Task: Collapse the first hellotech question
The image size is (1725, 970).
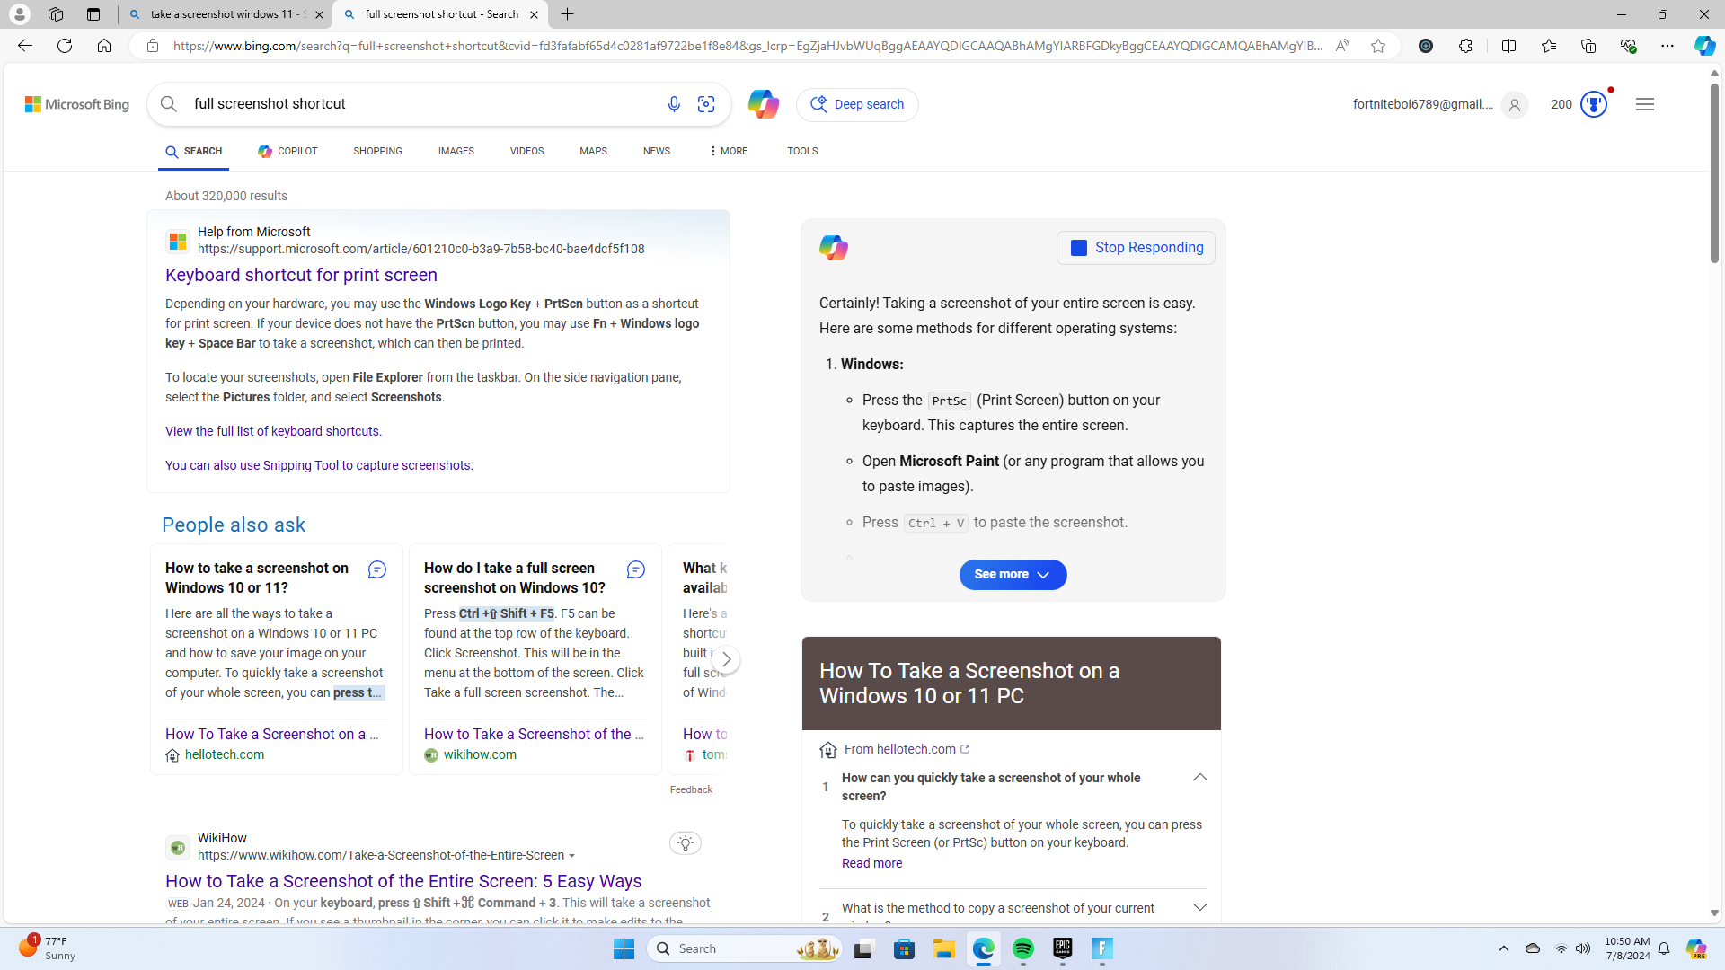Action: click(x=1199, y=778)
